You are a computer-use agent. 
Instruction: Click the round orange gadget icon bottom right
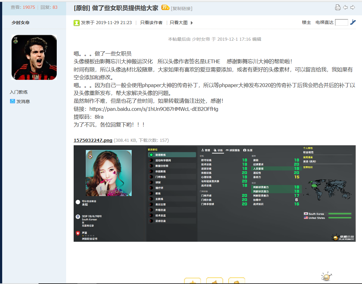tap(326, 276)
